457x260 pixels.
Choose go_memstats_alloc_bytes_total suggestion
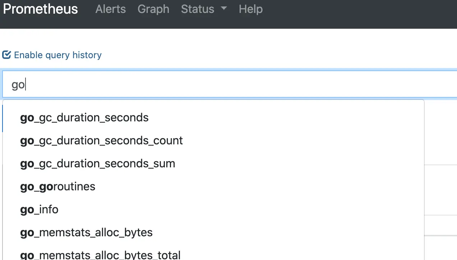click(x=100, y=254)
